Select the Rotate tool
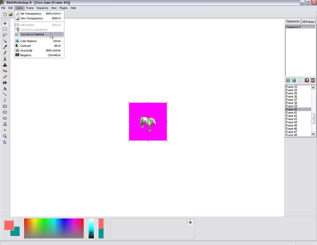 click(5, 142)
